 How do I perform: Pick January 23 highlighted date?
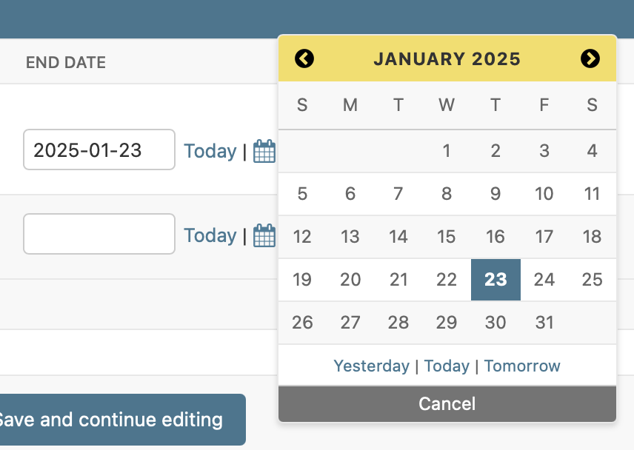click(x=495, y=280)
